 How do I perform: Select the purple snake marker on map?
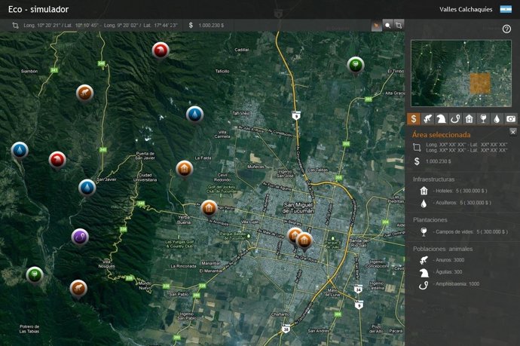tap(80, 237)
